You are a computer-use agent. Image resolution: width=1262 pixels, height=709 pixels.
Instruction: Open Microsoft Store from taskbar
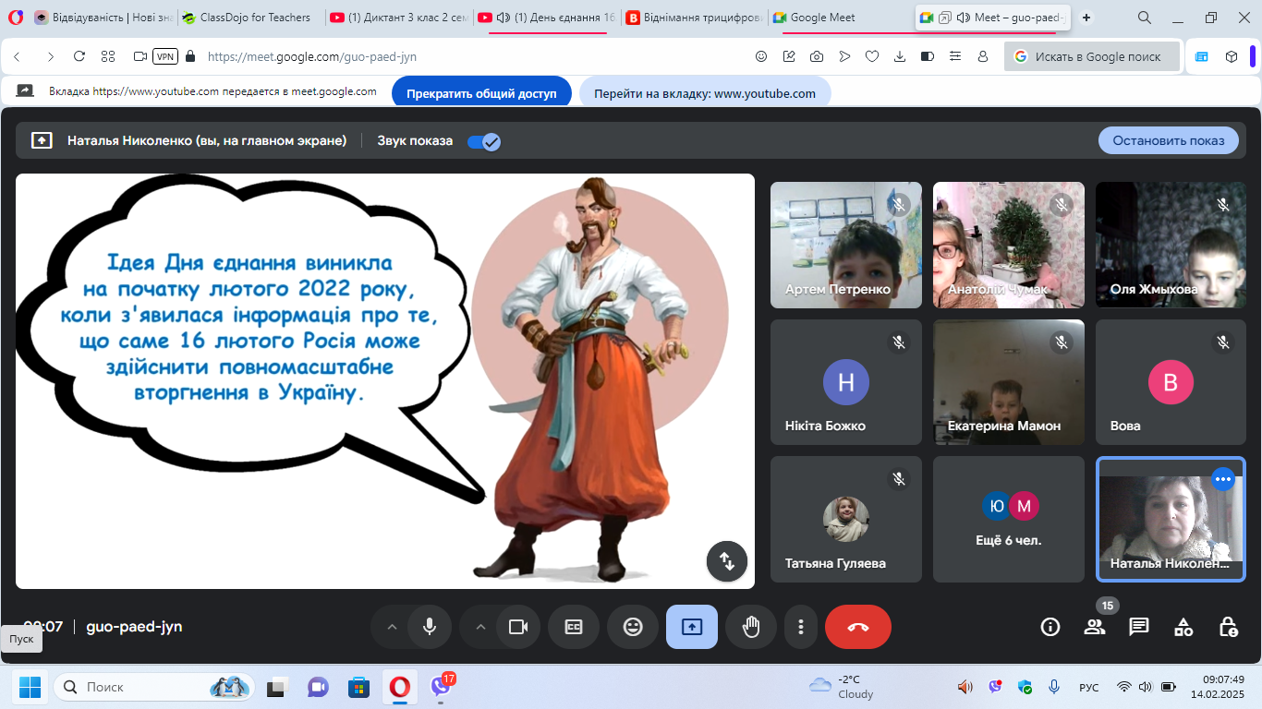pyautogui.click(x=358, y=687)
